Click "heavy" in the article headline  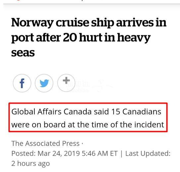point(134,38)
